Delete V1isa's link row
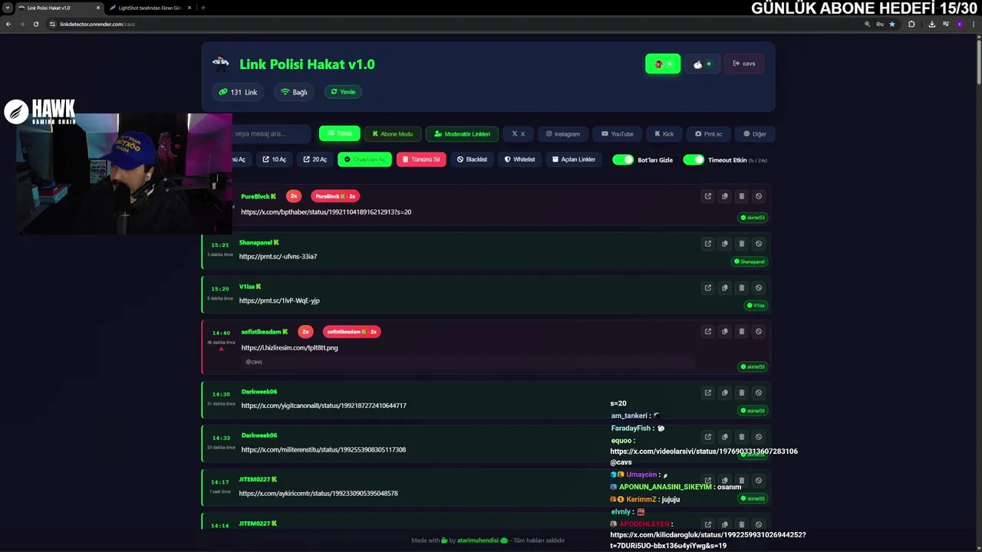The height and width of the screenshot is (552, 982). point(741,287)
